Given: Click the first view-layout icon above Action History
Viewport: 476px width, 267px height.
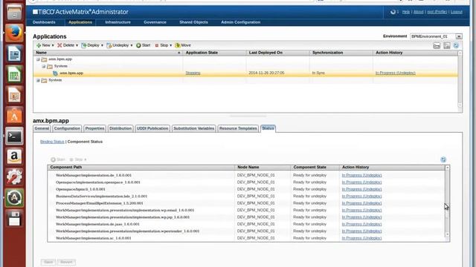Looking at the screenshot, I should [x=437, y=46].
